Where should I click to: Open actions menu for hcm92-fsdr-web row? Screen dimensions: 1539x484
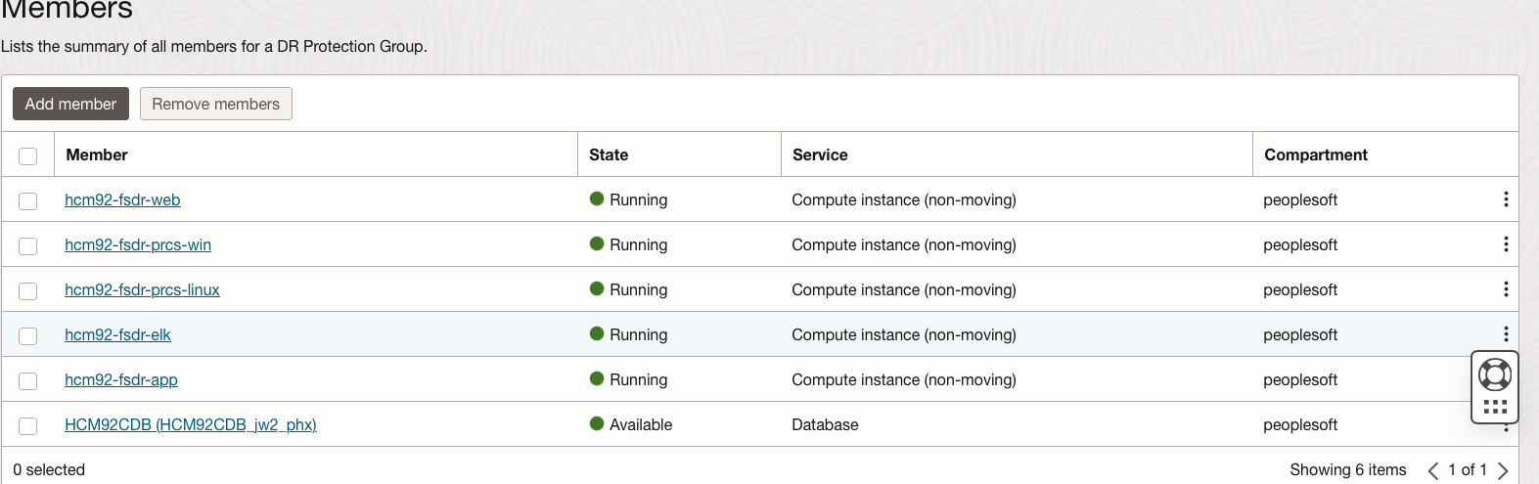point(1506,199)
